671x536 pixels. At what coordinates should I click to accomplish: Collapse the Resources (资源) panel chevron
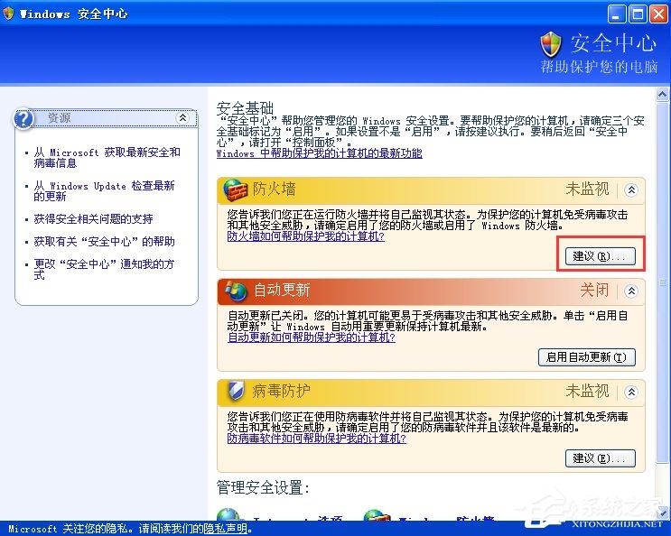click(x=182, y=118)
